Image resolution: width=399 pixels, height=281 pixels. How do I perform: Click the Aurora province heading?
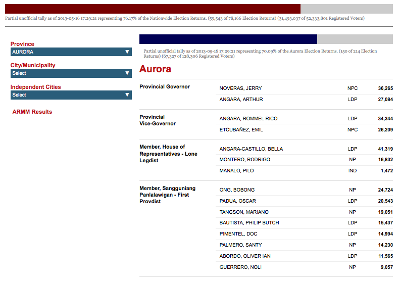tap(155, 69)
